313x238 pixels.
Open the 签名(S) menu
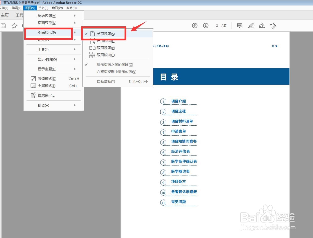point(43,8)
